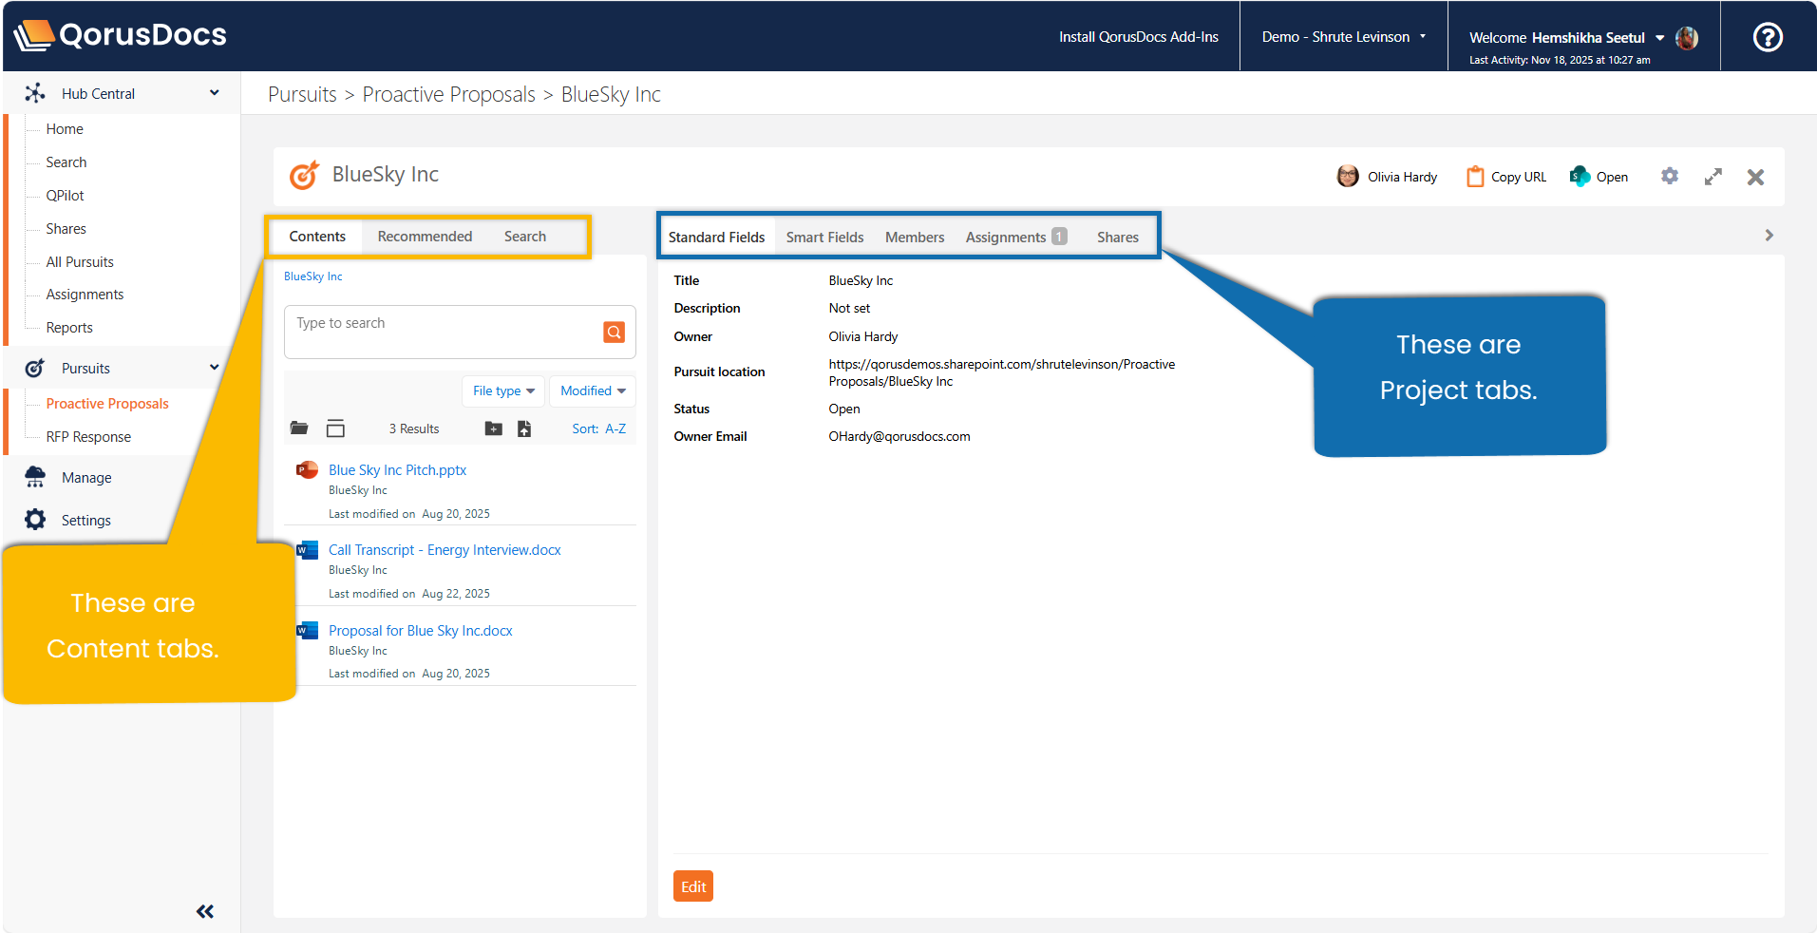
Task: Click the orange Edit button
Action: 693,886
